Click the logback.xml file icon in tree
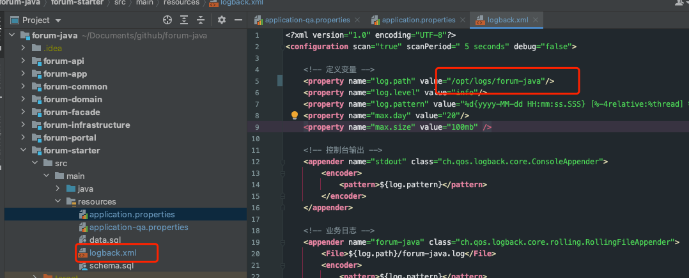 point(82,252)
